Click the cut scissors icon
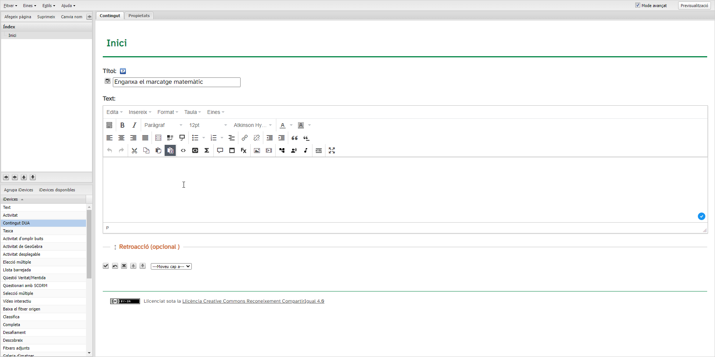Viewport: 715px width, 357px height. tap(134, 150)
